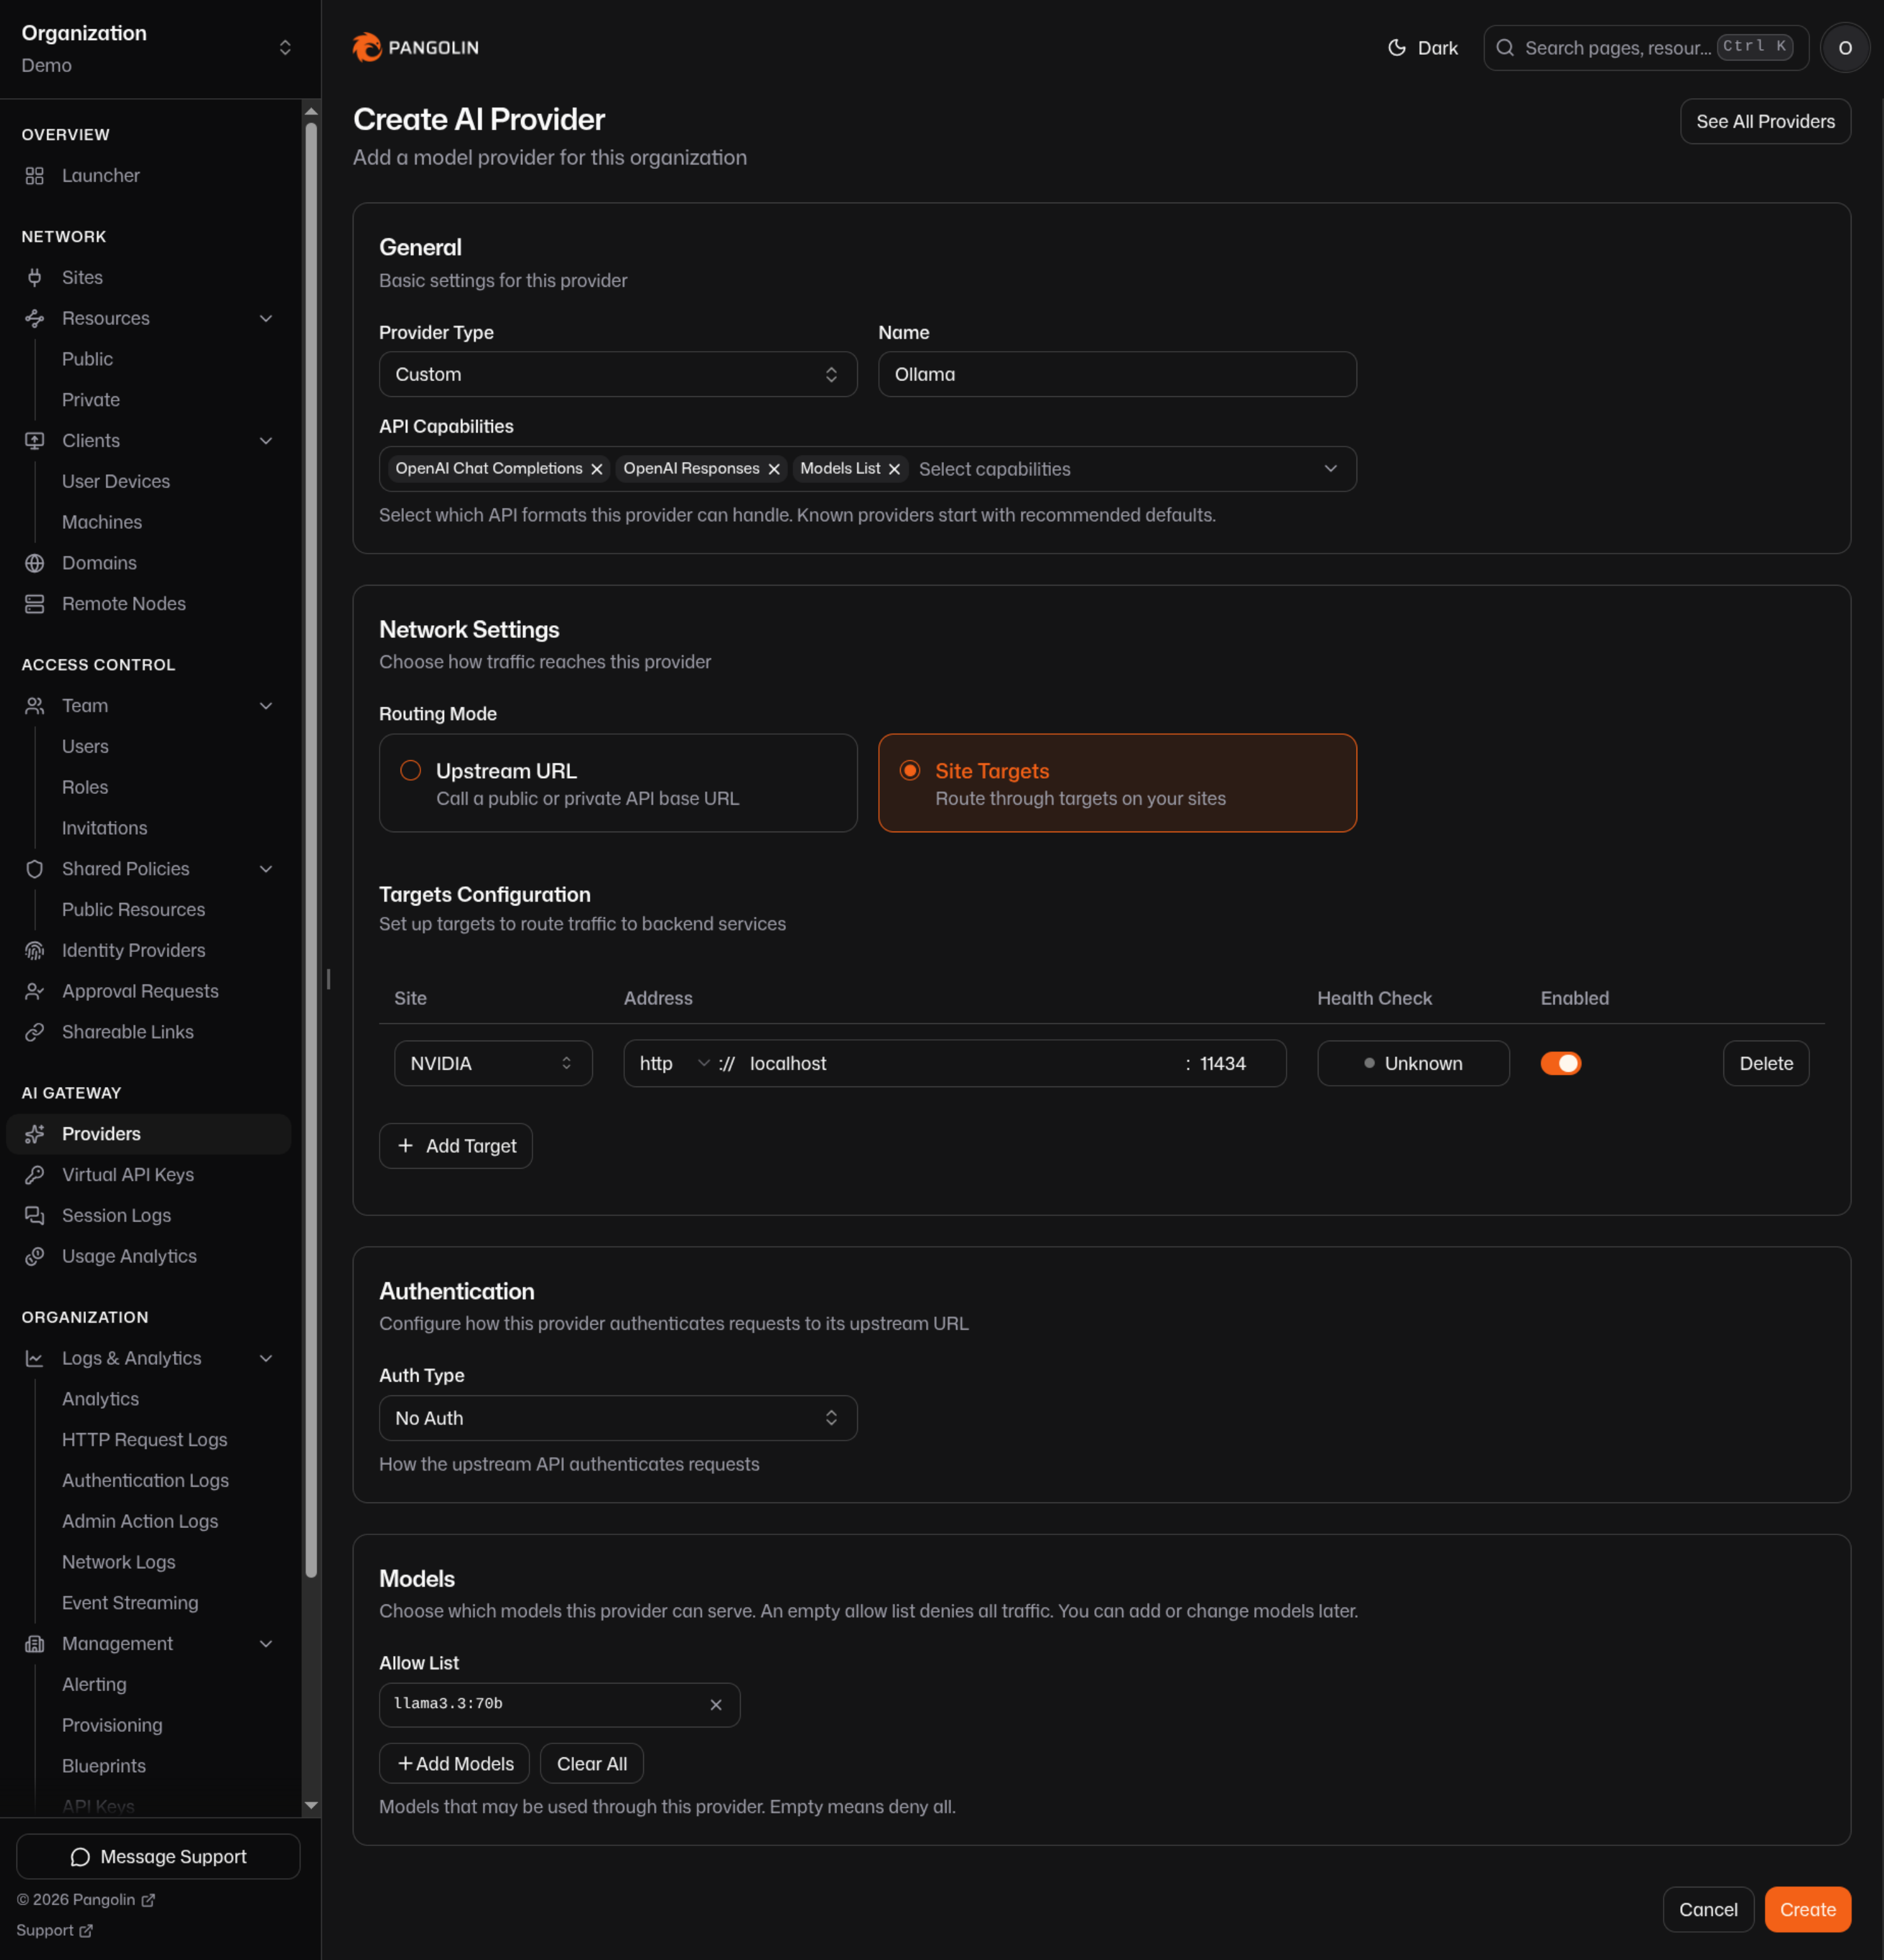Click the search magnifier icon
This screenshot has height=1960, width=1884.
pos(1504,48)
